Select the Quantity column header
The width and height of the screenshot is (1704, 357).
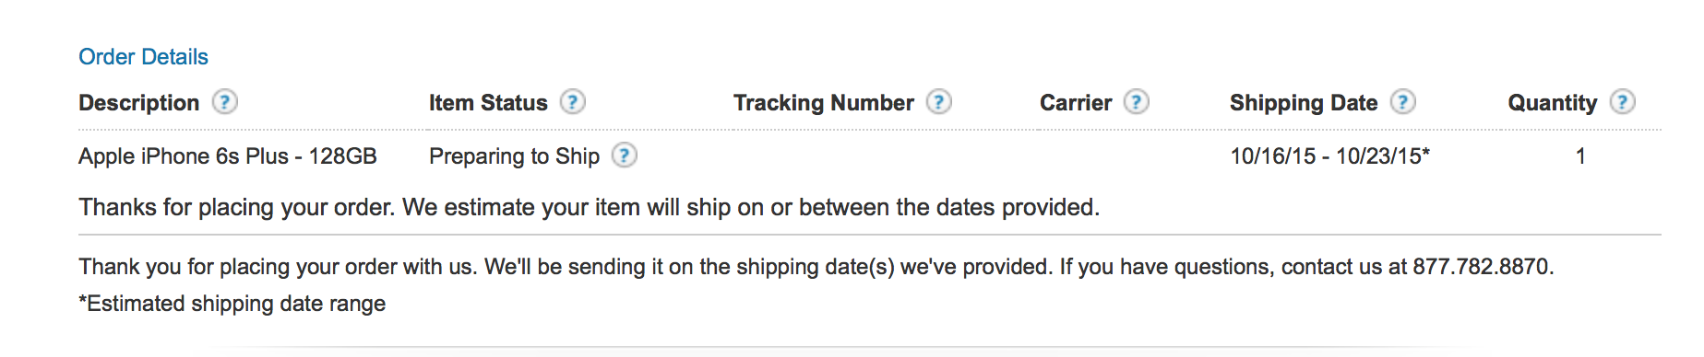1553,102
